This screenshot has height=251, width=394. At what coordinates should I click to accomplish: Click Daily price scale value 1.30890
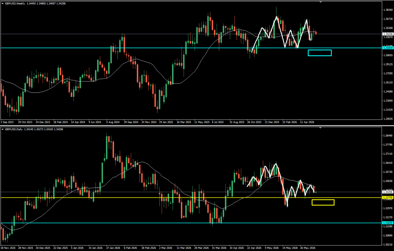click(388, 236)
